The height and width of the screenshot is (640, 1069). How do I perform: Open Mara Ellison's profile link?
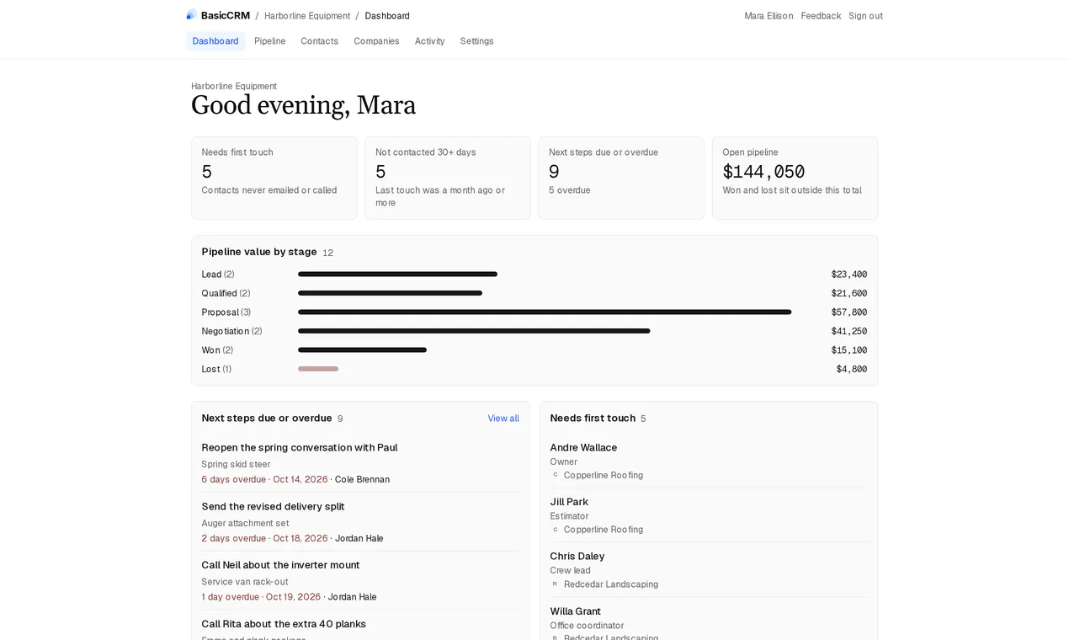point(769,16)
